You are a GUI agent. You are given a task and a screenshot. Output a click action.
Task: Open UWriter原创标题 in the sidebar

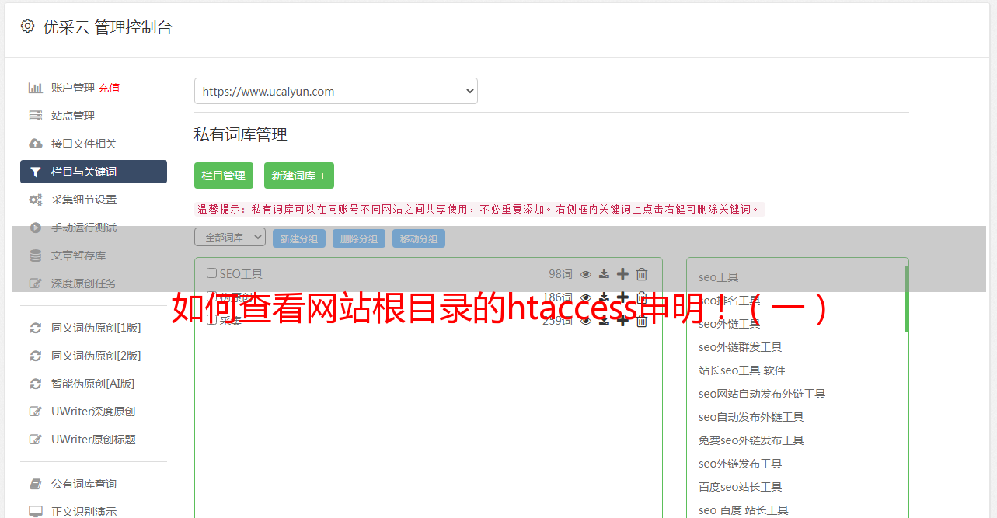(93, 440)
